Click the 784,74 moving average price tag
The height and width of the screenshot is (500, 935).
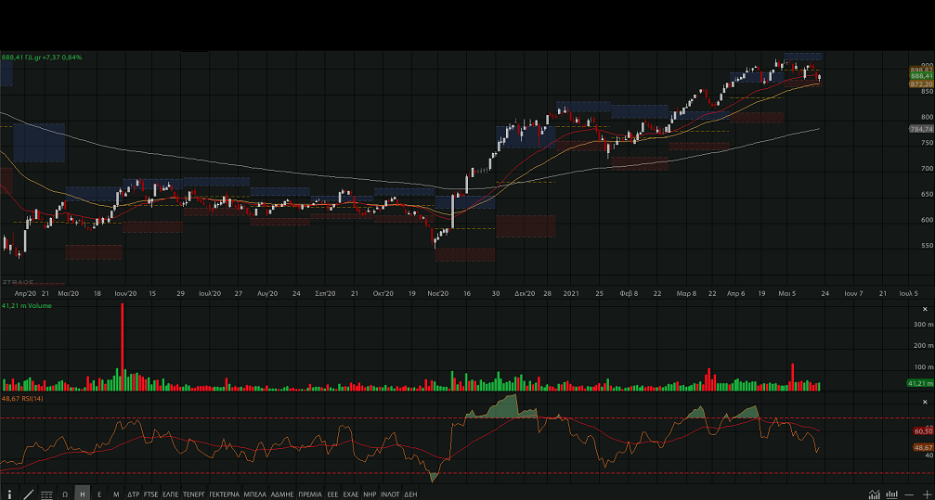(x=921, y=129)
